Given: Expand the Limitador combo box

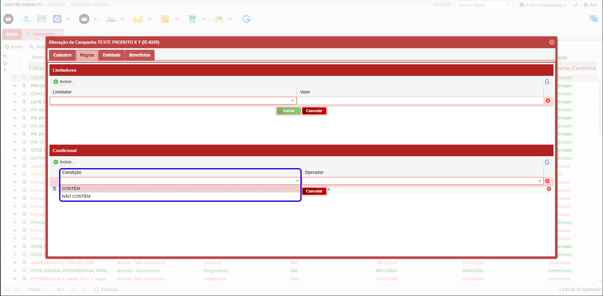Looking at the screenshot, I should click(292, 101).
